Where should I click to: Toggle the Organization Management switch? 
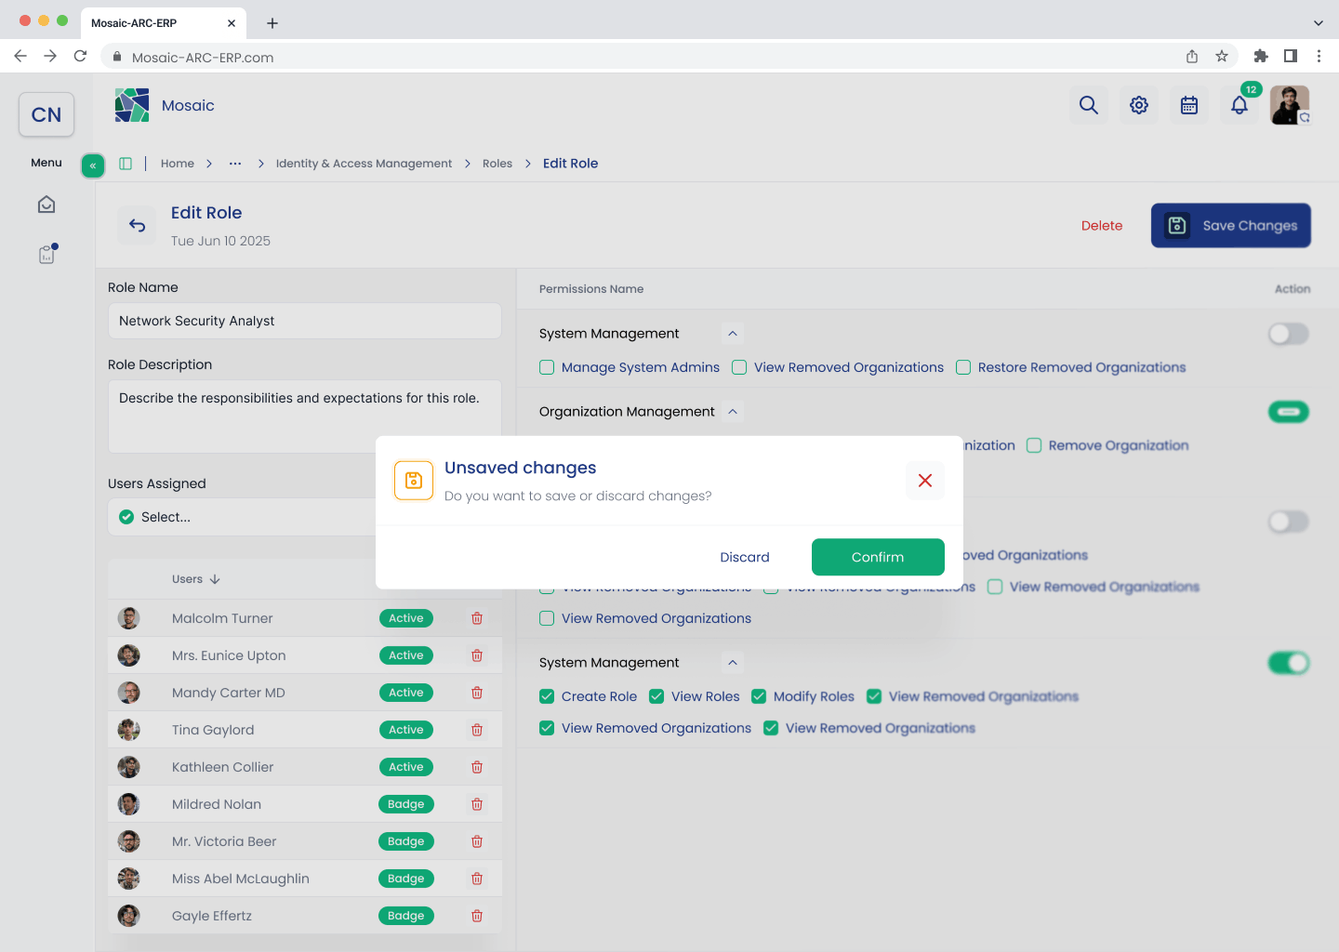point(1289,412)
